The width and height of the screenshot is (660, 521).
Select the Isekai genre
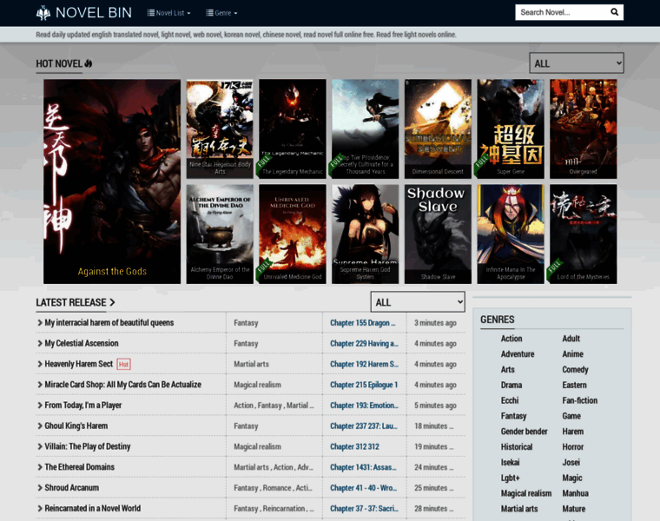510,462
